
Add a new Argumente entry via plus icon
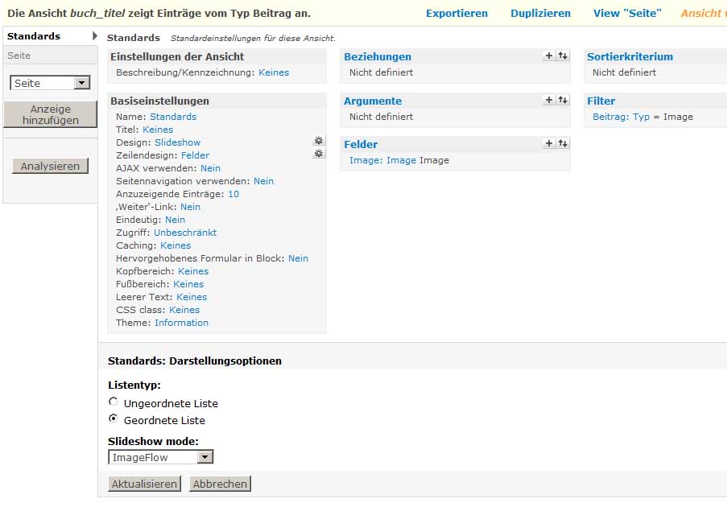click(x=549, y=100)
